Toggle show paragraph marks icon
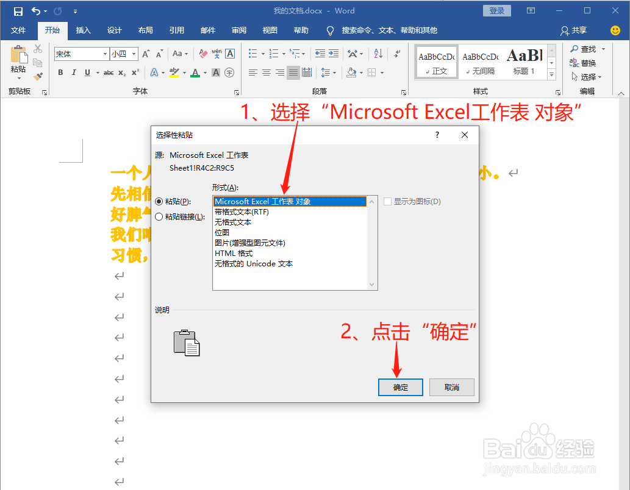Viewport: 630px width, 490px height. 397,54
